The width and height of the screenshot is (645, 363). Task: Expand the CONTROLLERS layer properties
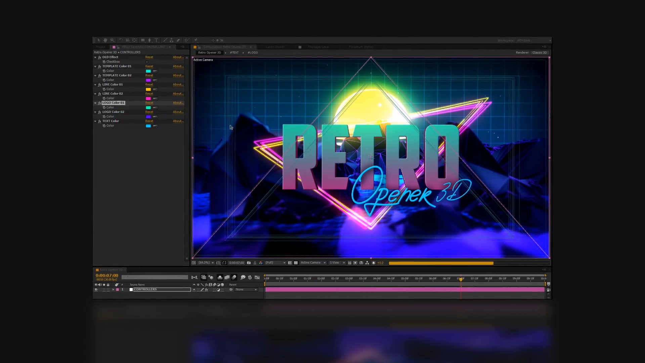113,289
